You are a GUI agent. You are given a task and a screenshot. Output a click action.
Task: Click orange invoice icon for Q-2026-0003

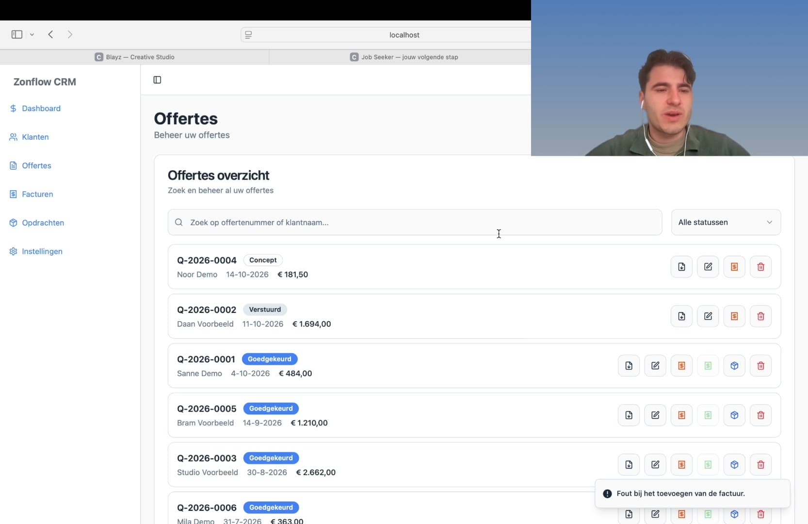[x=681, y=465]
